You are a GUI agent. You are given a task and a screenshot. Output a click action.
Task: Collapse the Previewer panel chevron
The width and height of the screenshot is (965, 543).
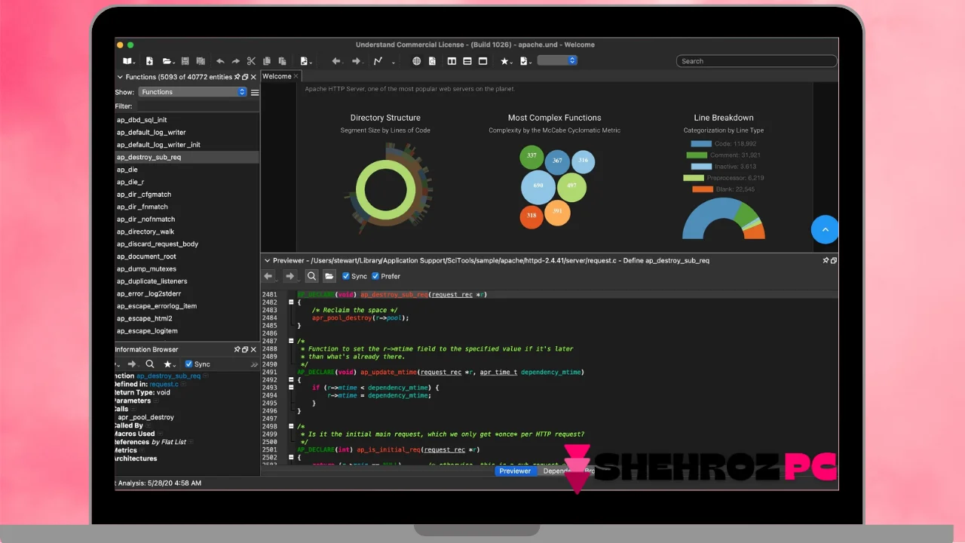(x=267, y=260)
